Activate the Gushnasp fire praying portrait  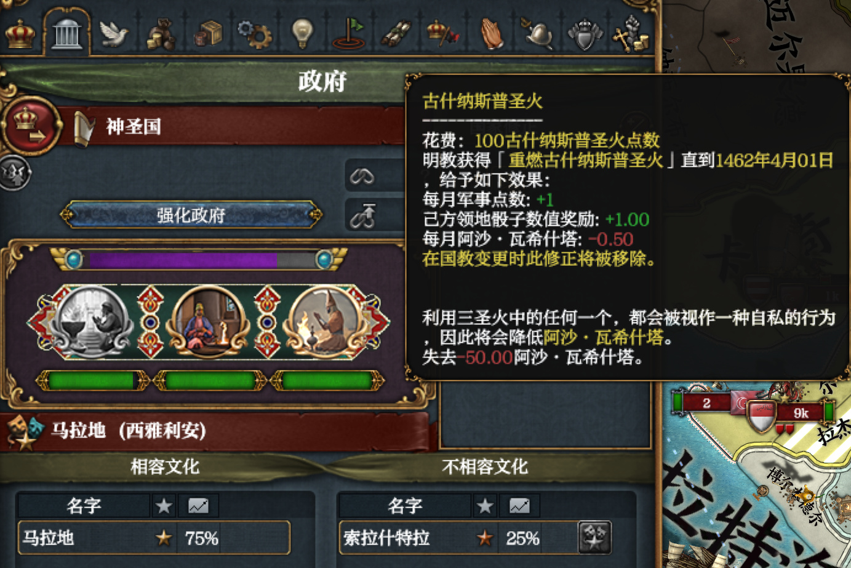[325, 322]
